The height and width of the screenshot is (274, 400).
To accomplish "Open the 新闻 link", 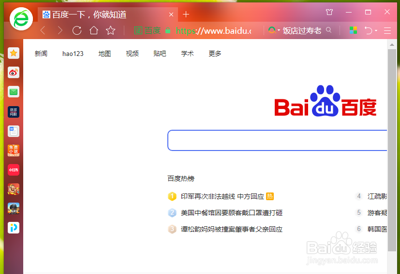I will [x=41, y=54].
